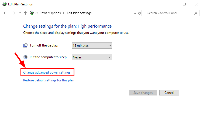
Task: Open recent locations chevron near arrows
Action: 20,13
